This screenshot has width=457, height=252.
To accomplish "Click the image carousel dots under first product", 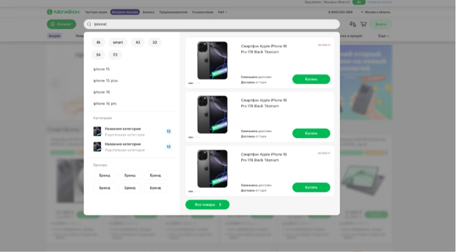I will coord(194,83).
